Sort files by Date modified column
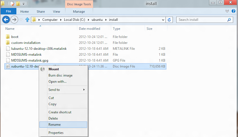This screenshot has width=238, height=137. pos(90,29)
